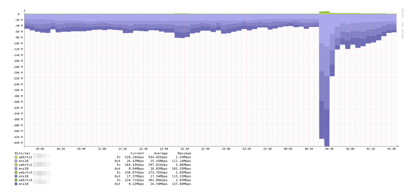414x196 pixels.
Task: Click the 01:40 time axis label
Action: 392,149
